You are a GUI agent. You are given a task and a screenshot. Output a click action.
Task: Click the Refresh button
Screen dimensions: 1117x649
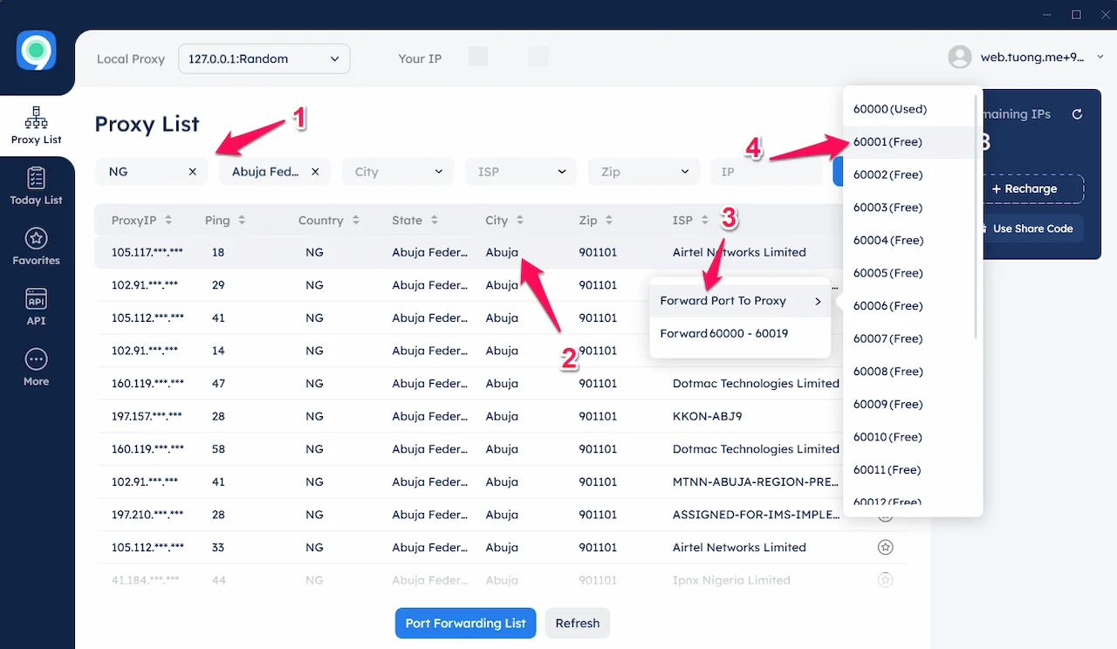coord(578,623)
